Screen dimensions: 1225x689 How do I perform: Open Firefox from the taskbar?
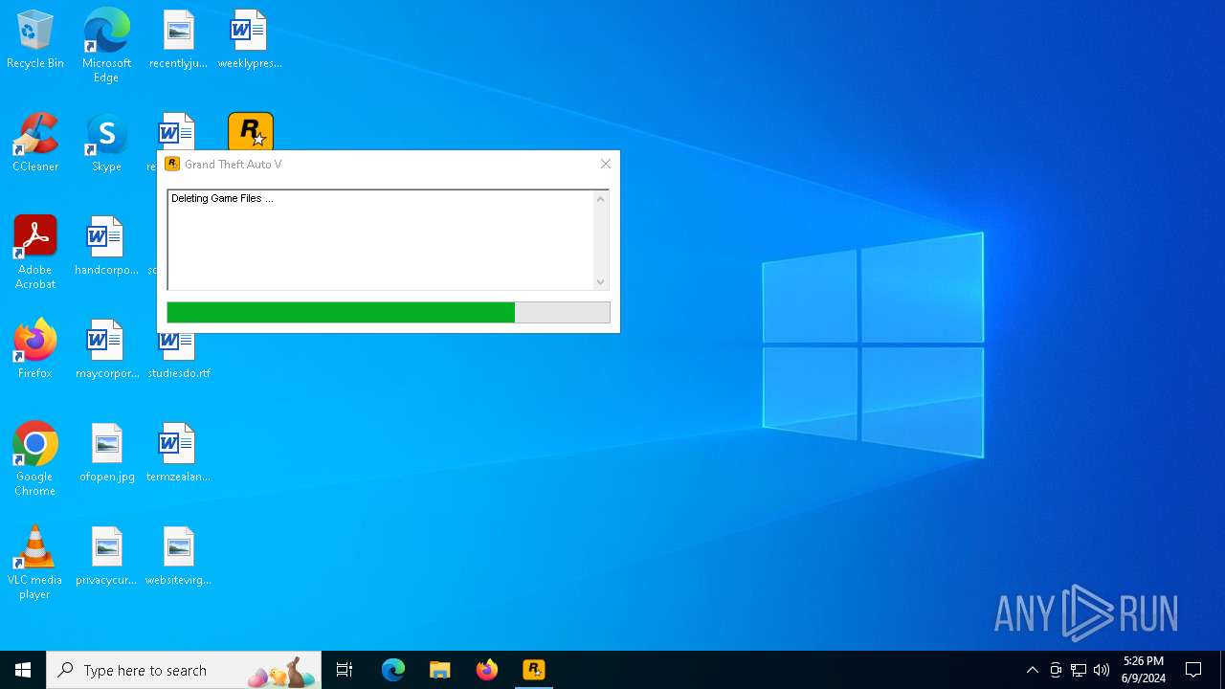(x=487, y=670)
